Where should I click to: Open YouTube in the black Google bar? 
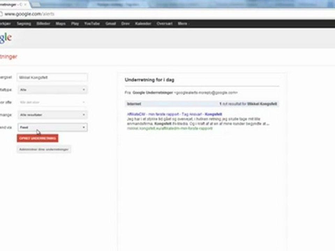click(92, 24)
